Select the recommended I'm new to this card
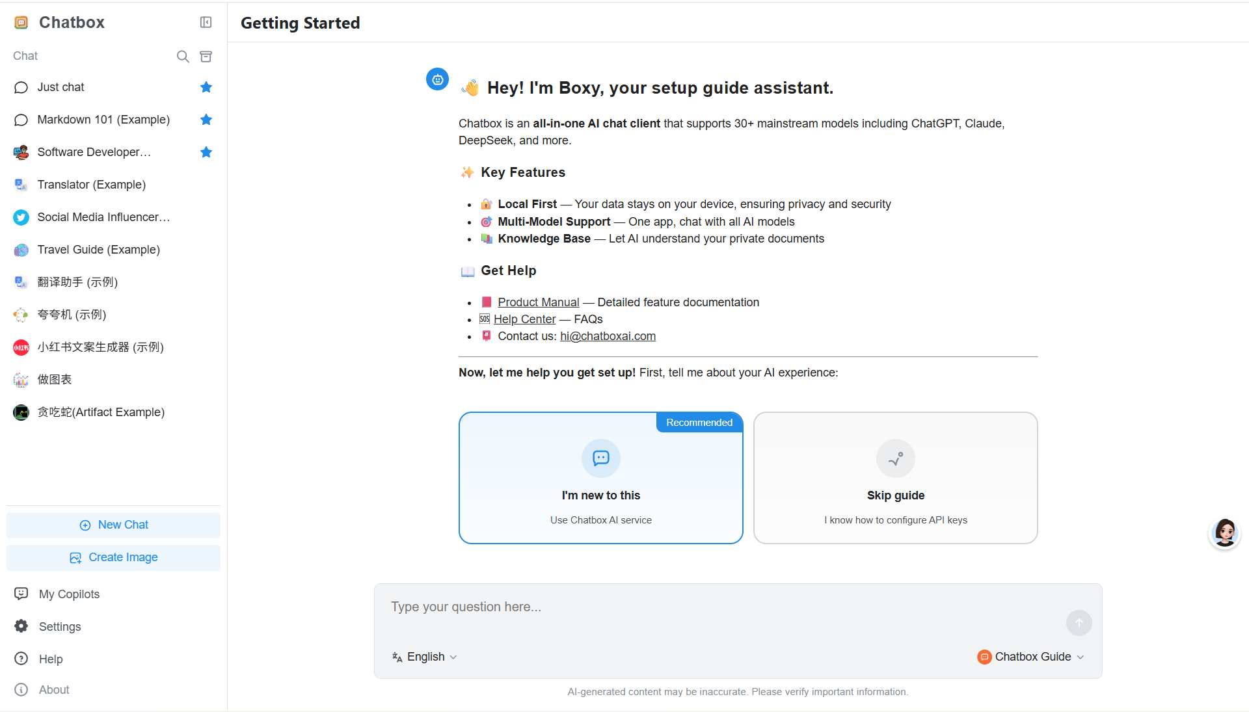The image size is (1249, 712). 600,478
